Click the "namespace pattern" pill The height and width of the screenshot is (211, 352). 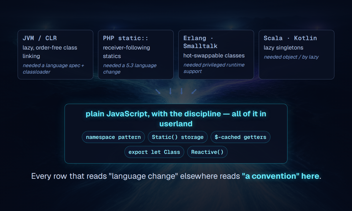(113, 137)
